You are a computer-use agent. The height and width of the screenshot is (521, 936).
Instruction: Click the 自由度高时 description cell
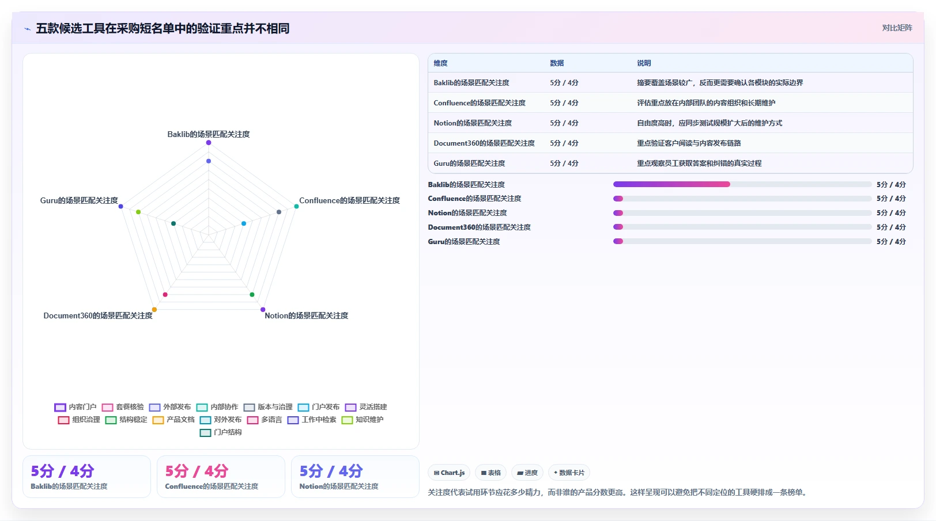coord(709,123)
